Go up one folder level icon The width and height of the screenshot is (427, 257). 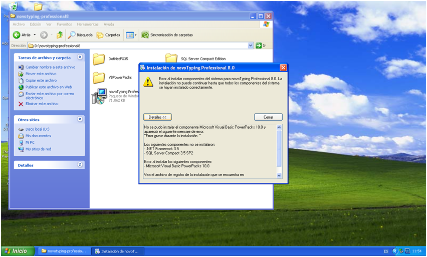(60, 35)
